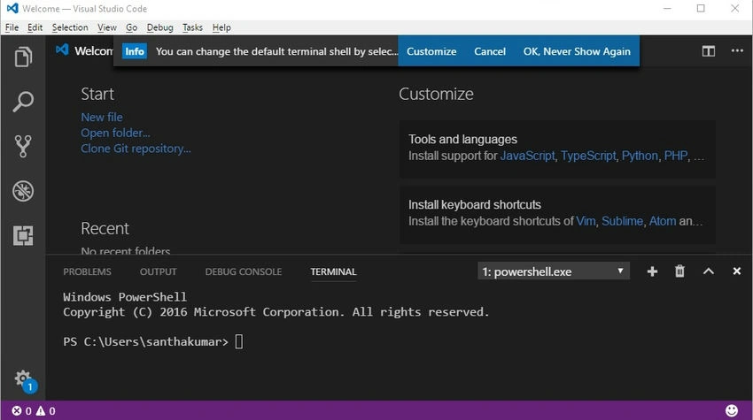Click OK, Never Show Again button
The image size is (753, 420).
[577, 51]
